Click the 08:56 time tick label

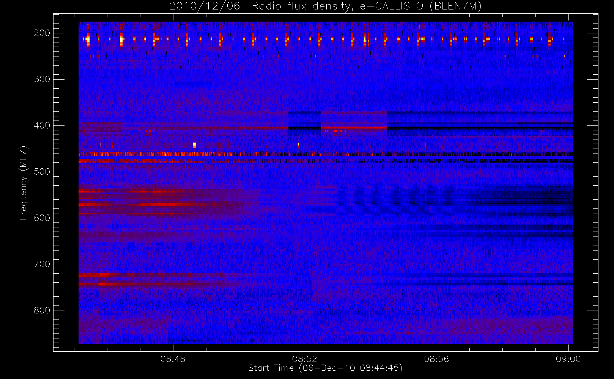(x=436, y=359)
